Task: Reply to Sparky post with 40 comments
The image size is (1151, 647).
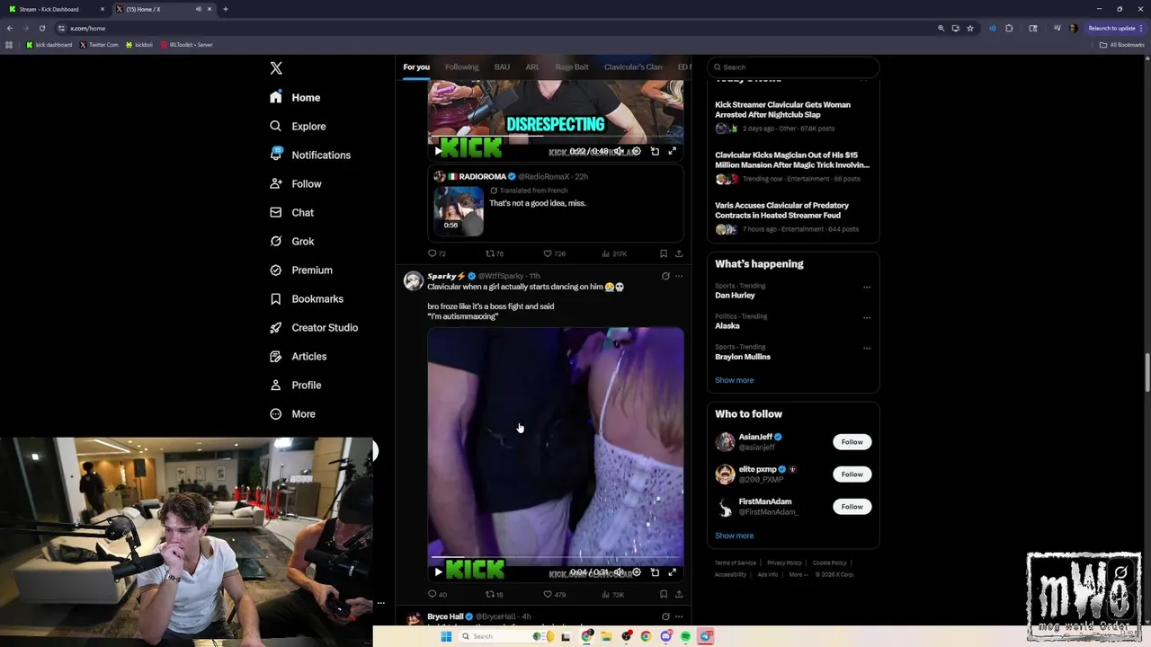Action: pos(437,594)
